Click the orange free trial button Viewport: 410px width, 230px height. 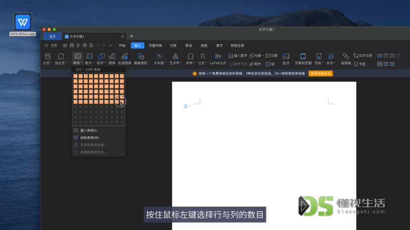(320, 74)
